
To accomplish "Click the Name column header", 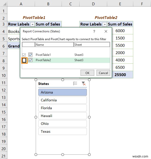I will click(x=54, y=45).
